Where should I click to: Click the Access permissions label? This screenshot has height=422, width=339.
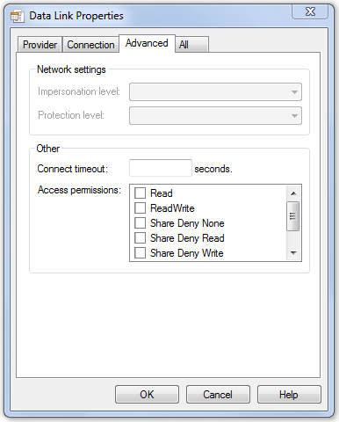(79, 190)
